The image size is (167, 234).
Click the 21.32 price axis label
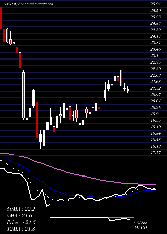(x=156, y=88)
